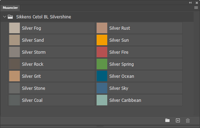
Task: Click the "Silver Sky" label
Action: pyautogui.click(x=119, y=88)
